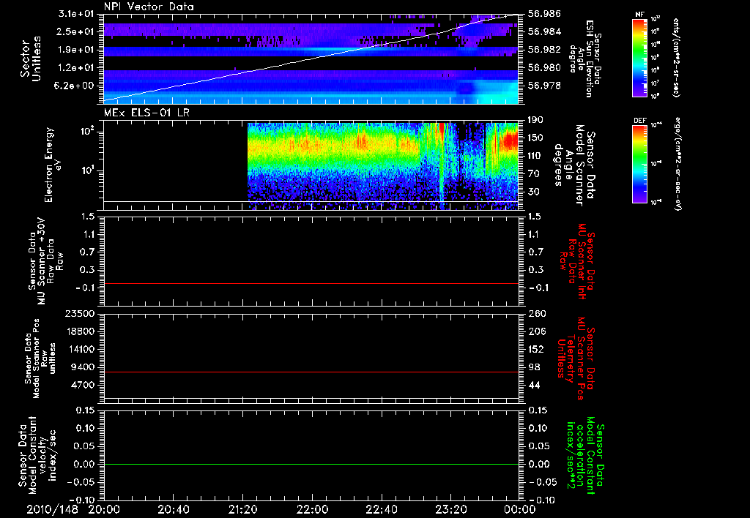Click the "20:00" time tick label

104,509
